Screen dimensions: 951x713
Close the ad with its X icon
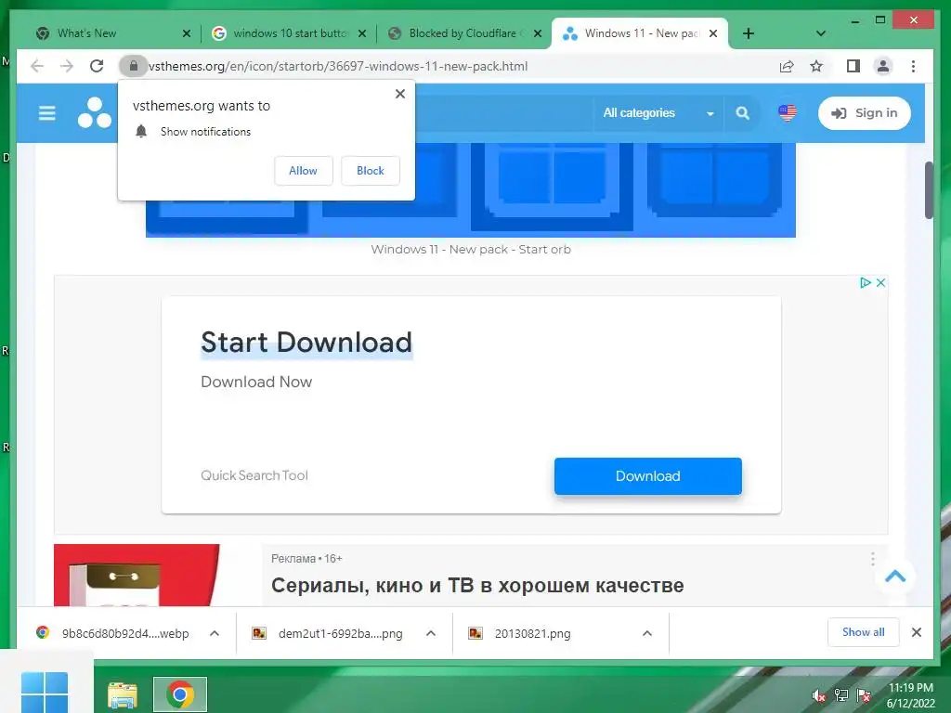coord(880,282)
